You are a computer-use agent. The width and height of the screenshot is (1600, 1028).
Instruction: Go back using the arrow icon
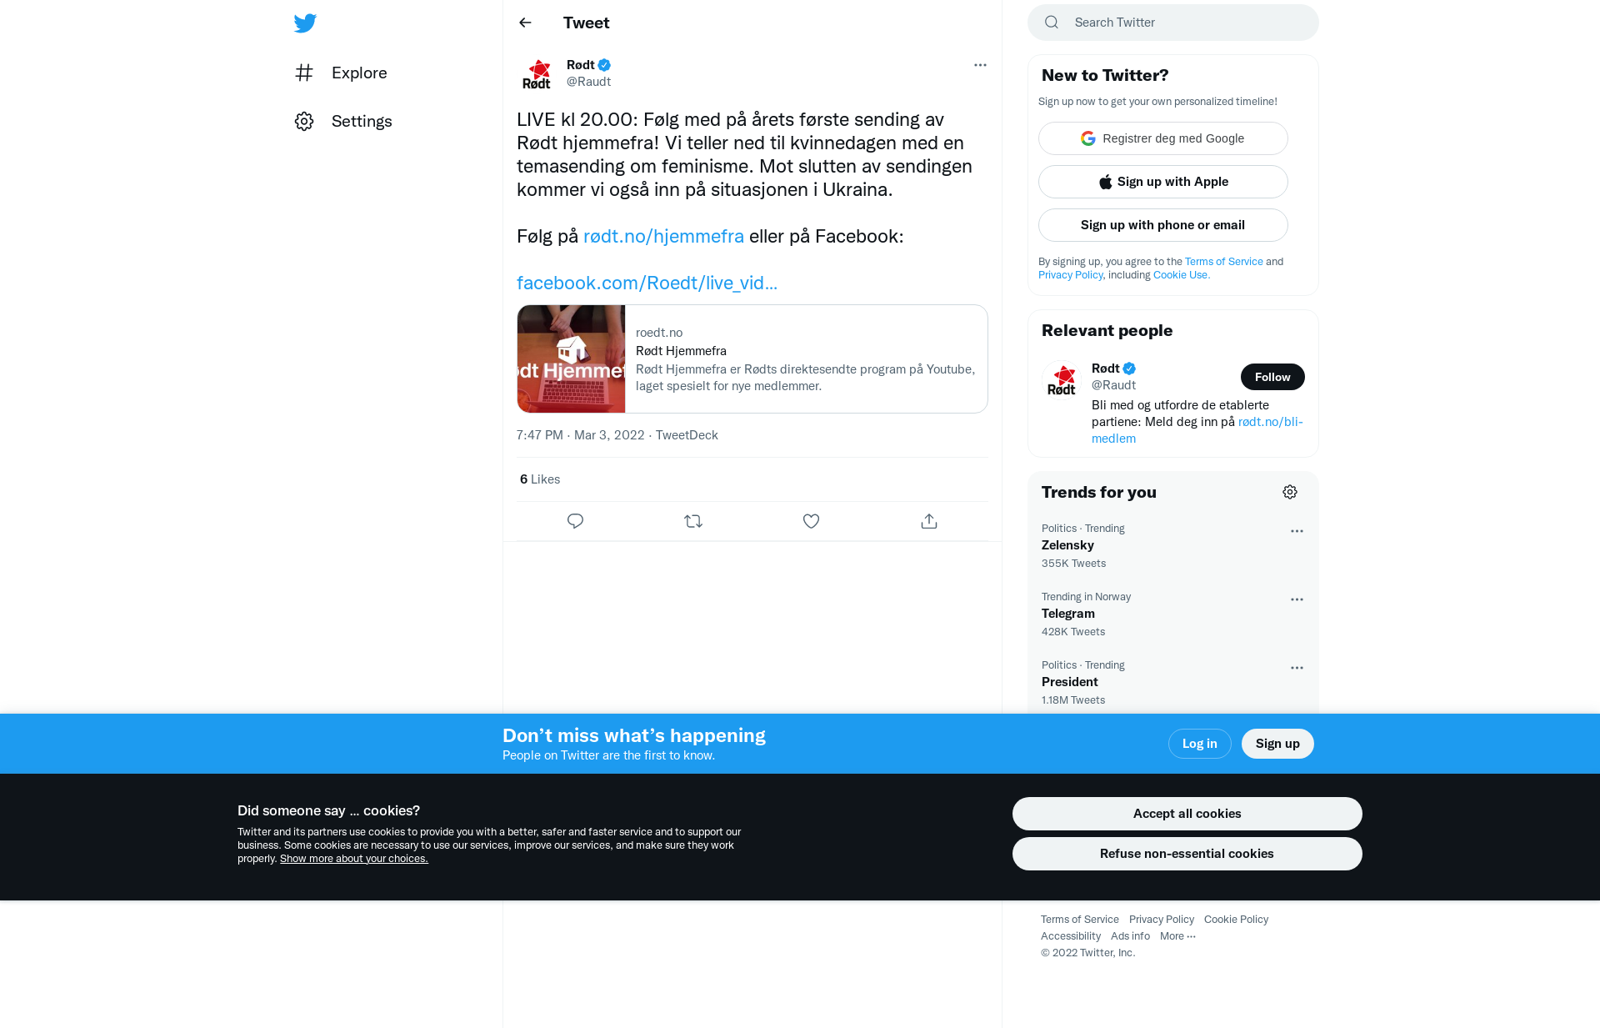click(x=525, y=23)
